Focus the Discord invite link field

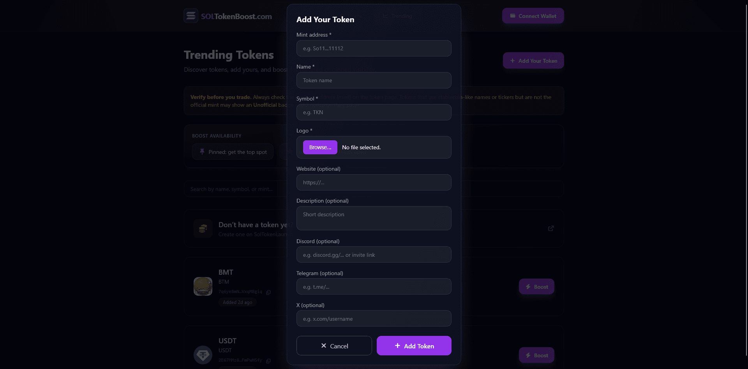(374, 254)
